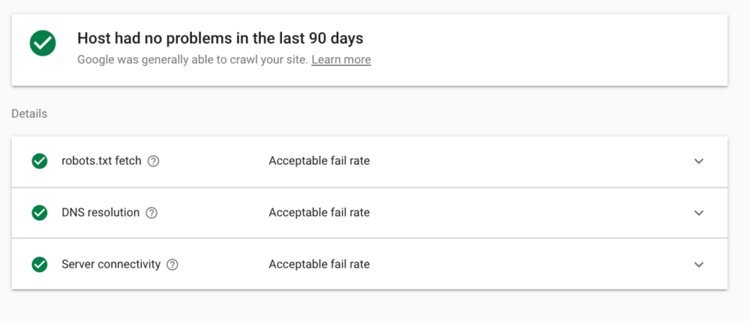Click the Details section label

[x=29, y=114]
